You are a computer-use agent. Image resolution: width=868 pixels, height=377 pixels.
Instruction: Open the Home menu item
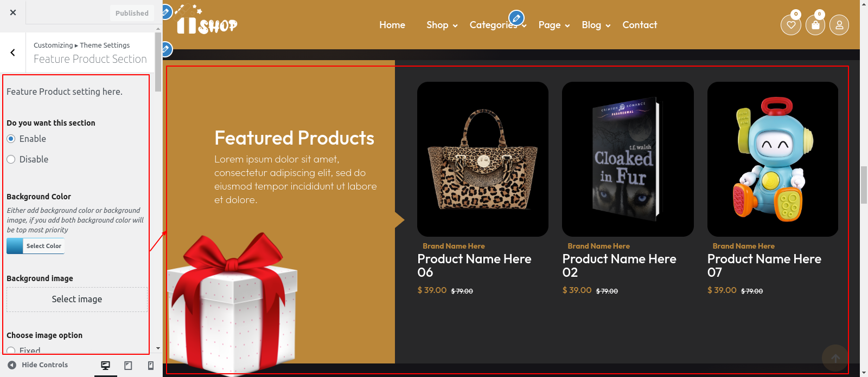[x=392, y=25]
